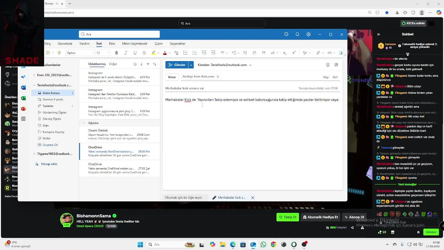Viewport: 444px width, 250px height.
Task: Click Abonelik Hediye Et button
Action: point(320,217)
